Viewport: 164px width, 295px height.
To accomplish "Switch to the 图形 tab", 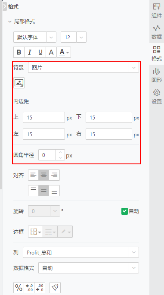I will pyautogui.click(x=157, y=75).
